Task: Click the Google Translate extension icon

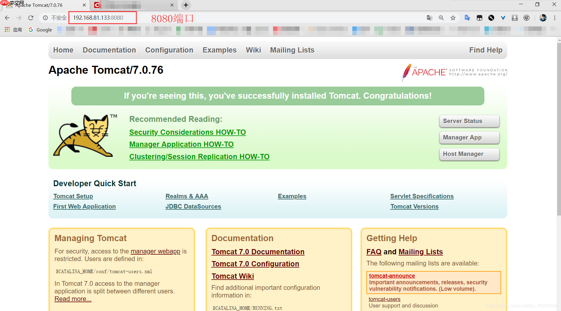Action: pos(467,18)
